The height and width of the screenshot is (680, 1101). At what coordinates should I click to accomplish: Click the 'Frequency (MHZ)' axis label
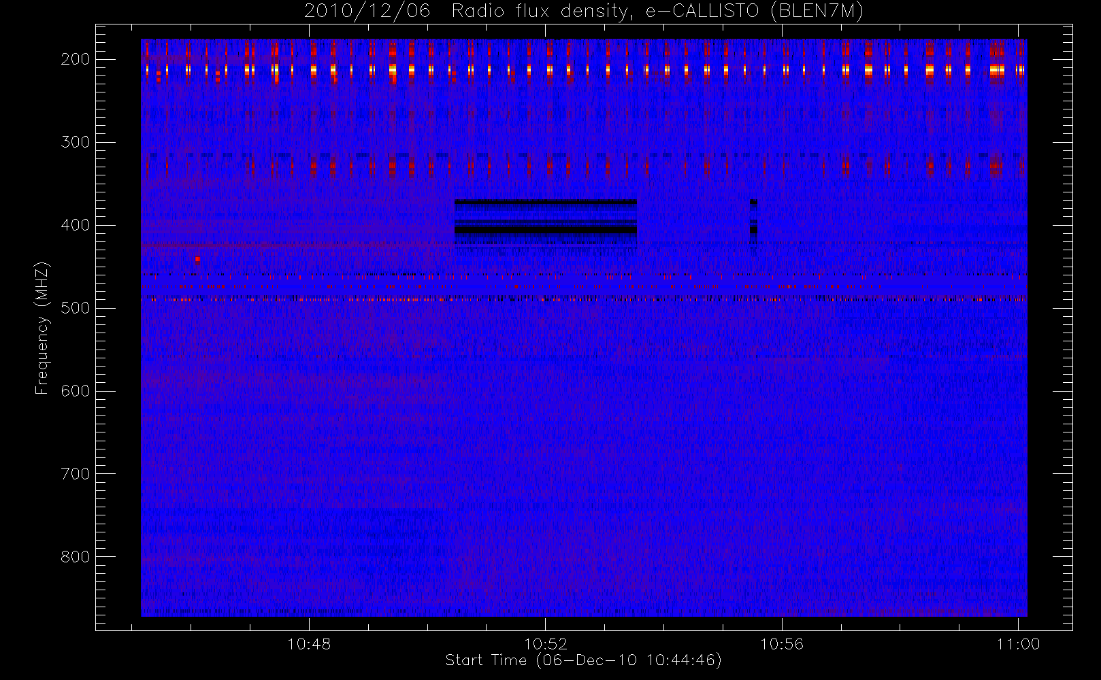(42, 328)
